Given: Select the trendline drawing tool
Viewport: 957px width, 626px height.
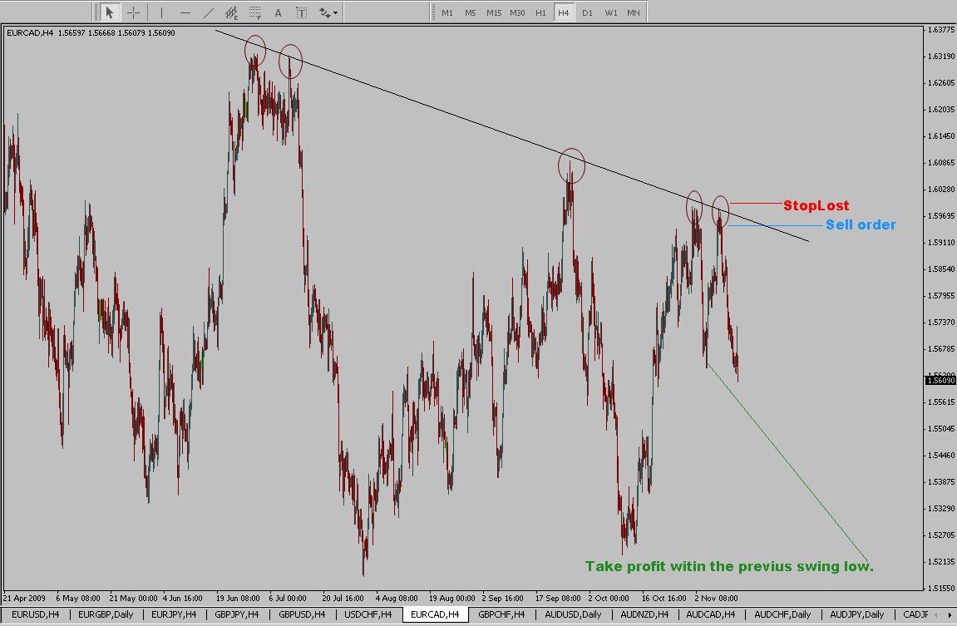Looking at the screenshot, I should [x=208, y=12].
